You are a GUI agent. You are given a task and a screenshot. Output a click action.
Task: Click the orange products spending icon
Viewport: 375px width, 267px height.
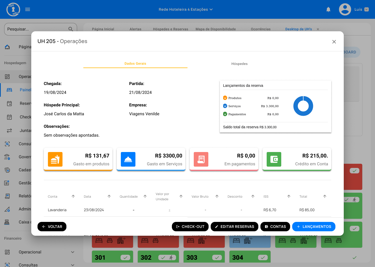click(55, 159)
